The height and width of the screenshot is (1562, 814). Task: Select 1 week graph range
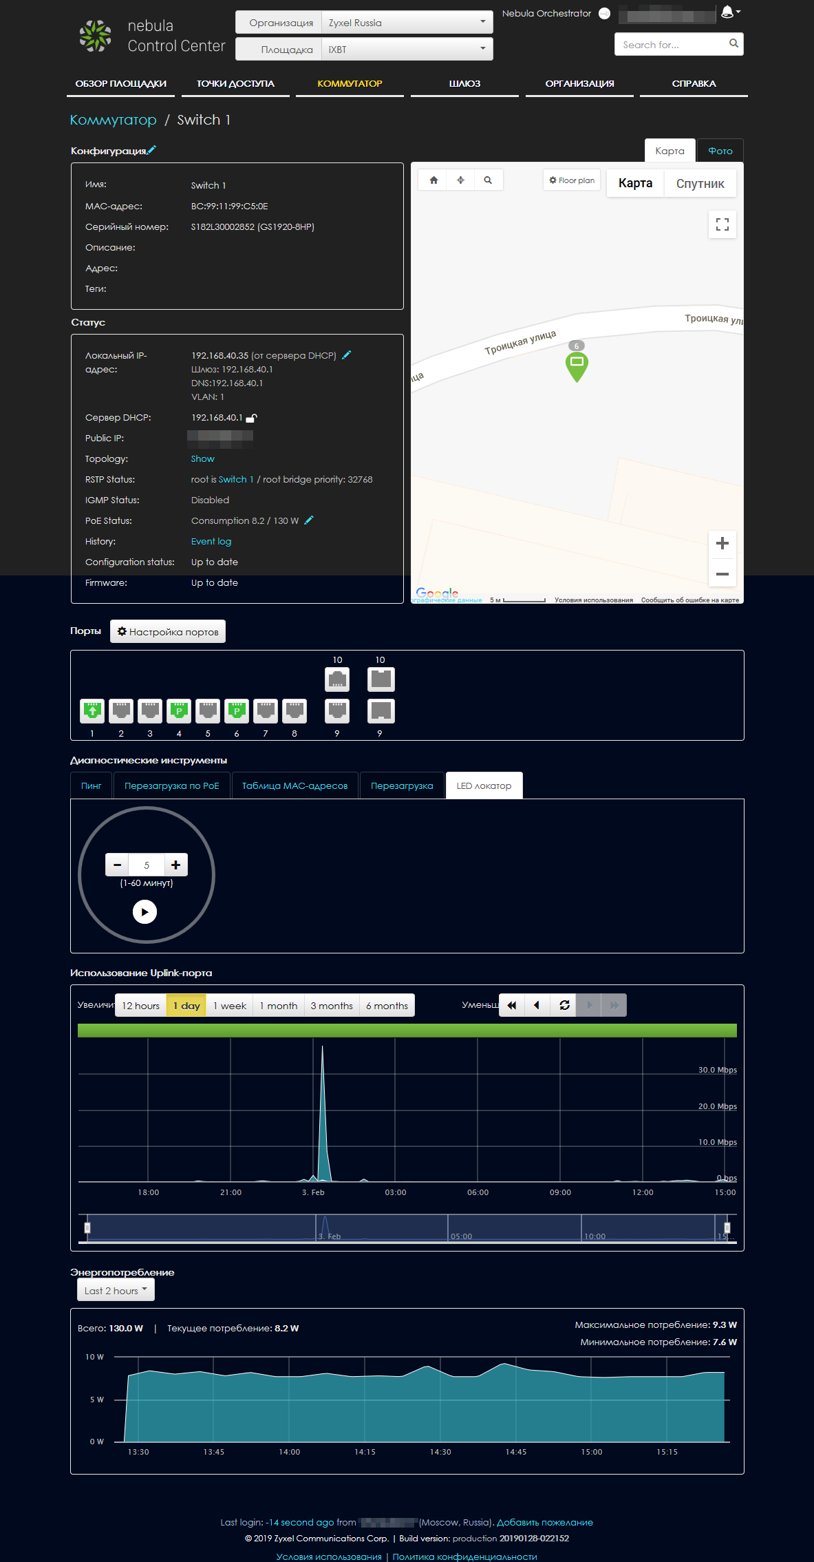coord(230,1005)
